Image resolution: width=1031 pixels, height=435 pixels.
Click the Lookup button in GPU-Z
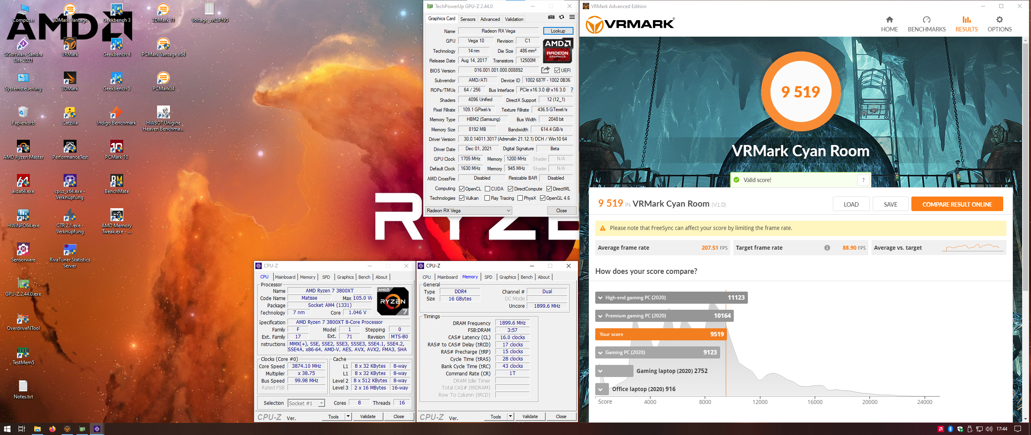coord(558,31)
